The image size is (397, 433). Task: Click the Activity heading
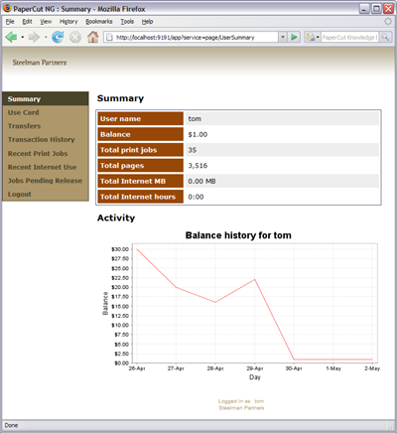click(x=116, y=217)
